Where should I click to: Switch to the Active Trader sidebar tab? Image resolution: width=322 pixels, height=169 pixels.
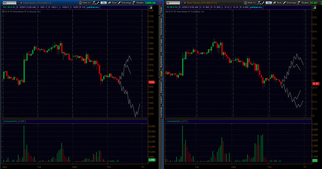click(x=161, y=45)
